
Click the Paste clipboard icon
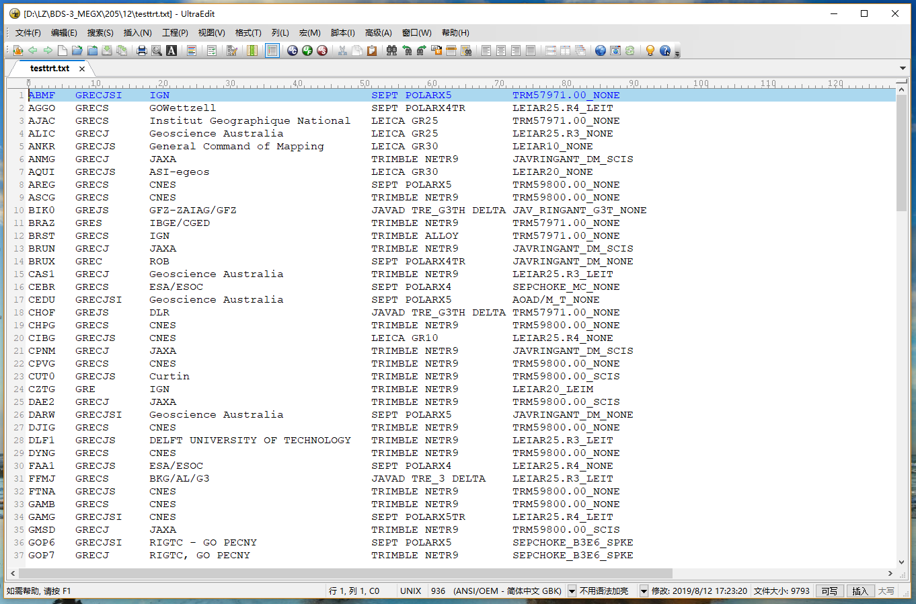pos(372,50)
